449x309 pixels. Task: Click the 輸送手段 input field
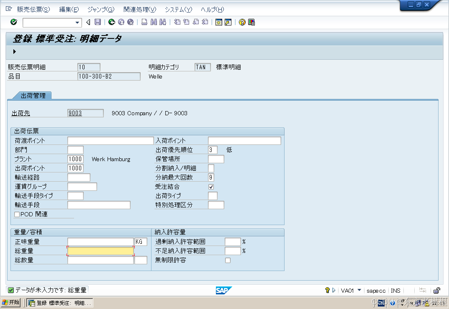(99, 205)
